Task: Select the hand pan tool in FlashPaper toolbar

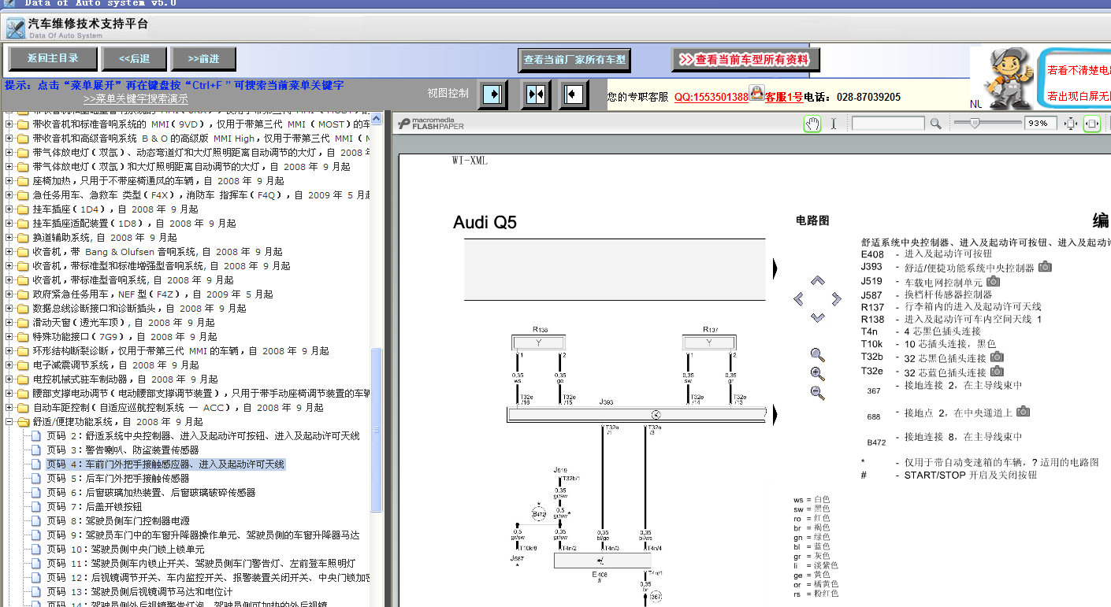Action: [812, 124]
